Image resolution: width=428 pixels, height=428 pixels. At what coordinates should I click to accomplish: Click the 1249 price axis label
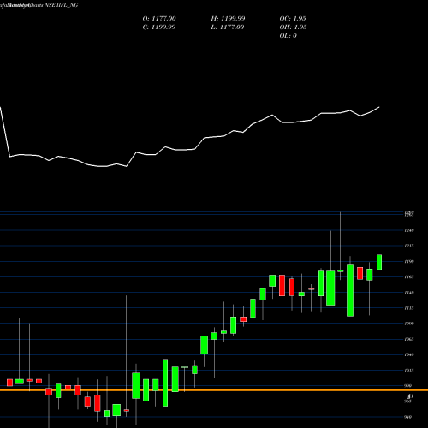click(409, 230)
